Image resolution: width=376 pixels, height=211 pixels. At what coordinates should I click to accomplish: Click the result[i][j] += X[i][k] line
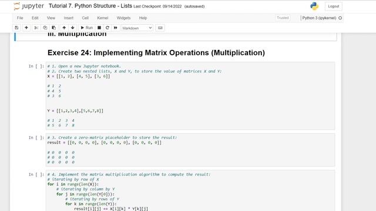[x=111, y=209]
